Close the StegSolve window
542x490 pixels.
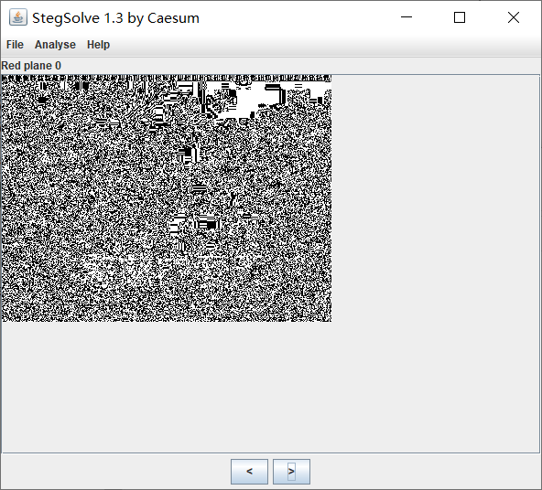[x=514, y=17]
